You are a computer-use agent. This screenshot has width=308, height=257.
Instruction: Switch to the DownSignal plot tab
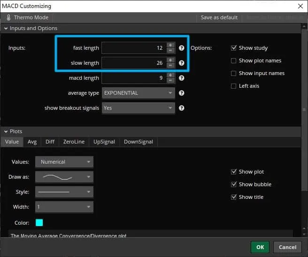[139, 142]
